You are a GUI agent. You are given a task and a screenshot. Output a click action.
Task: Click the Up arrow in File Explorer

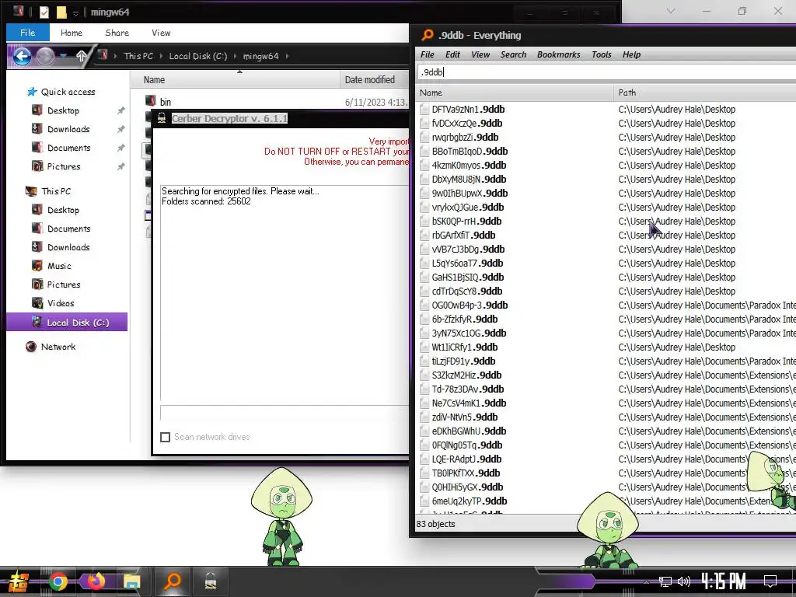click(x=81, y=56)
